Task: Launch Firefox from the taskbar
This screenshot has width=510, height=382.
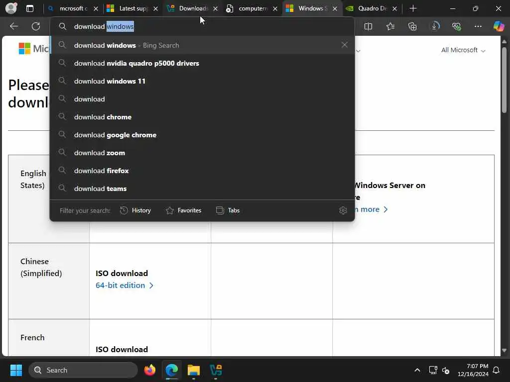Action: (x=149, y=370)
